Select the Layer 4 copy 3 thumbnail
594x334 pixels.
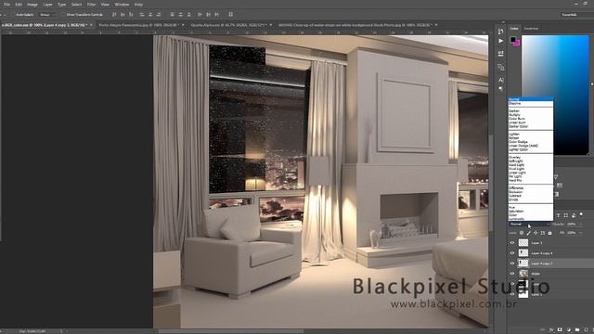click(x=523, y=263)
